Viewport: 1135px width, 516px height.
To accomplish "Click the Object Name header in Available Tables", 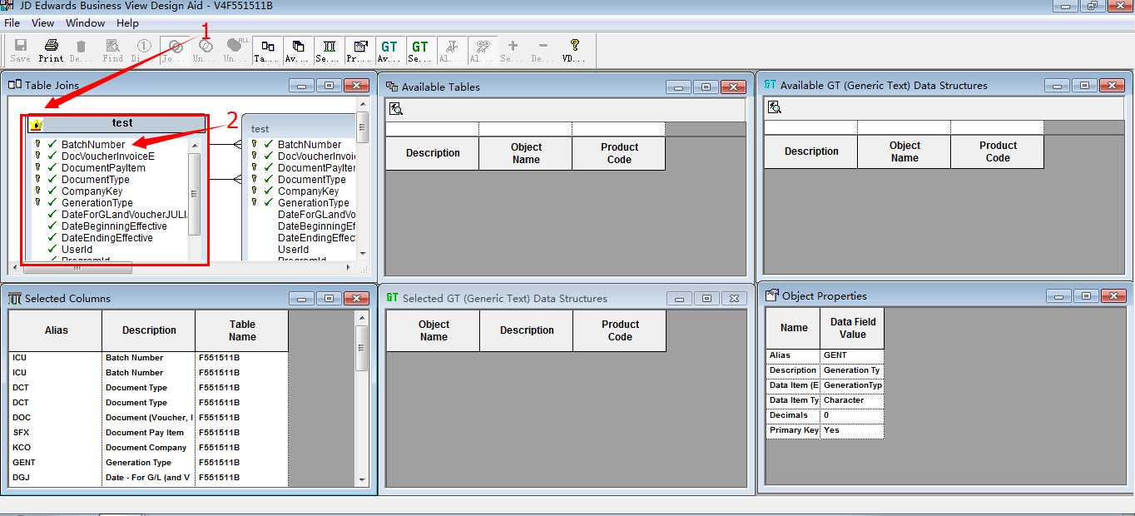I will pyautogui.click(x=526, y=153).
